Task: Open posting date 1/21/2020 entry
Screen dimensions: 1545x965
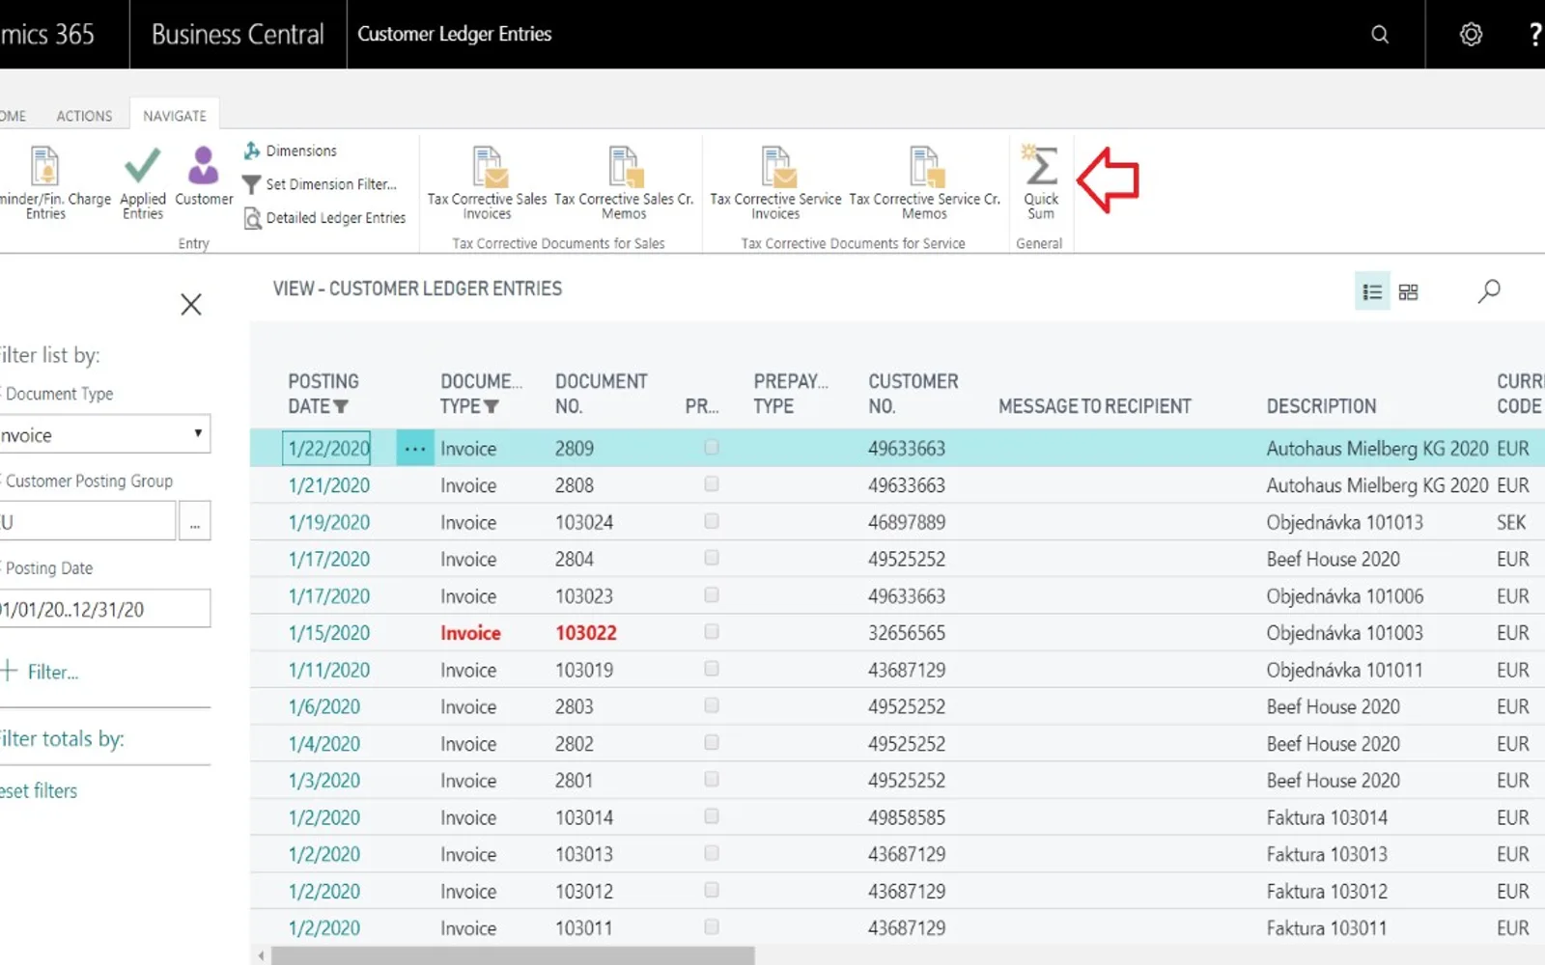Action: coord(329,485)
